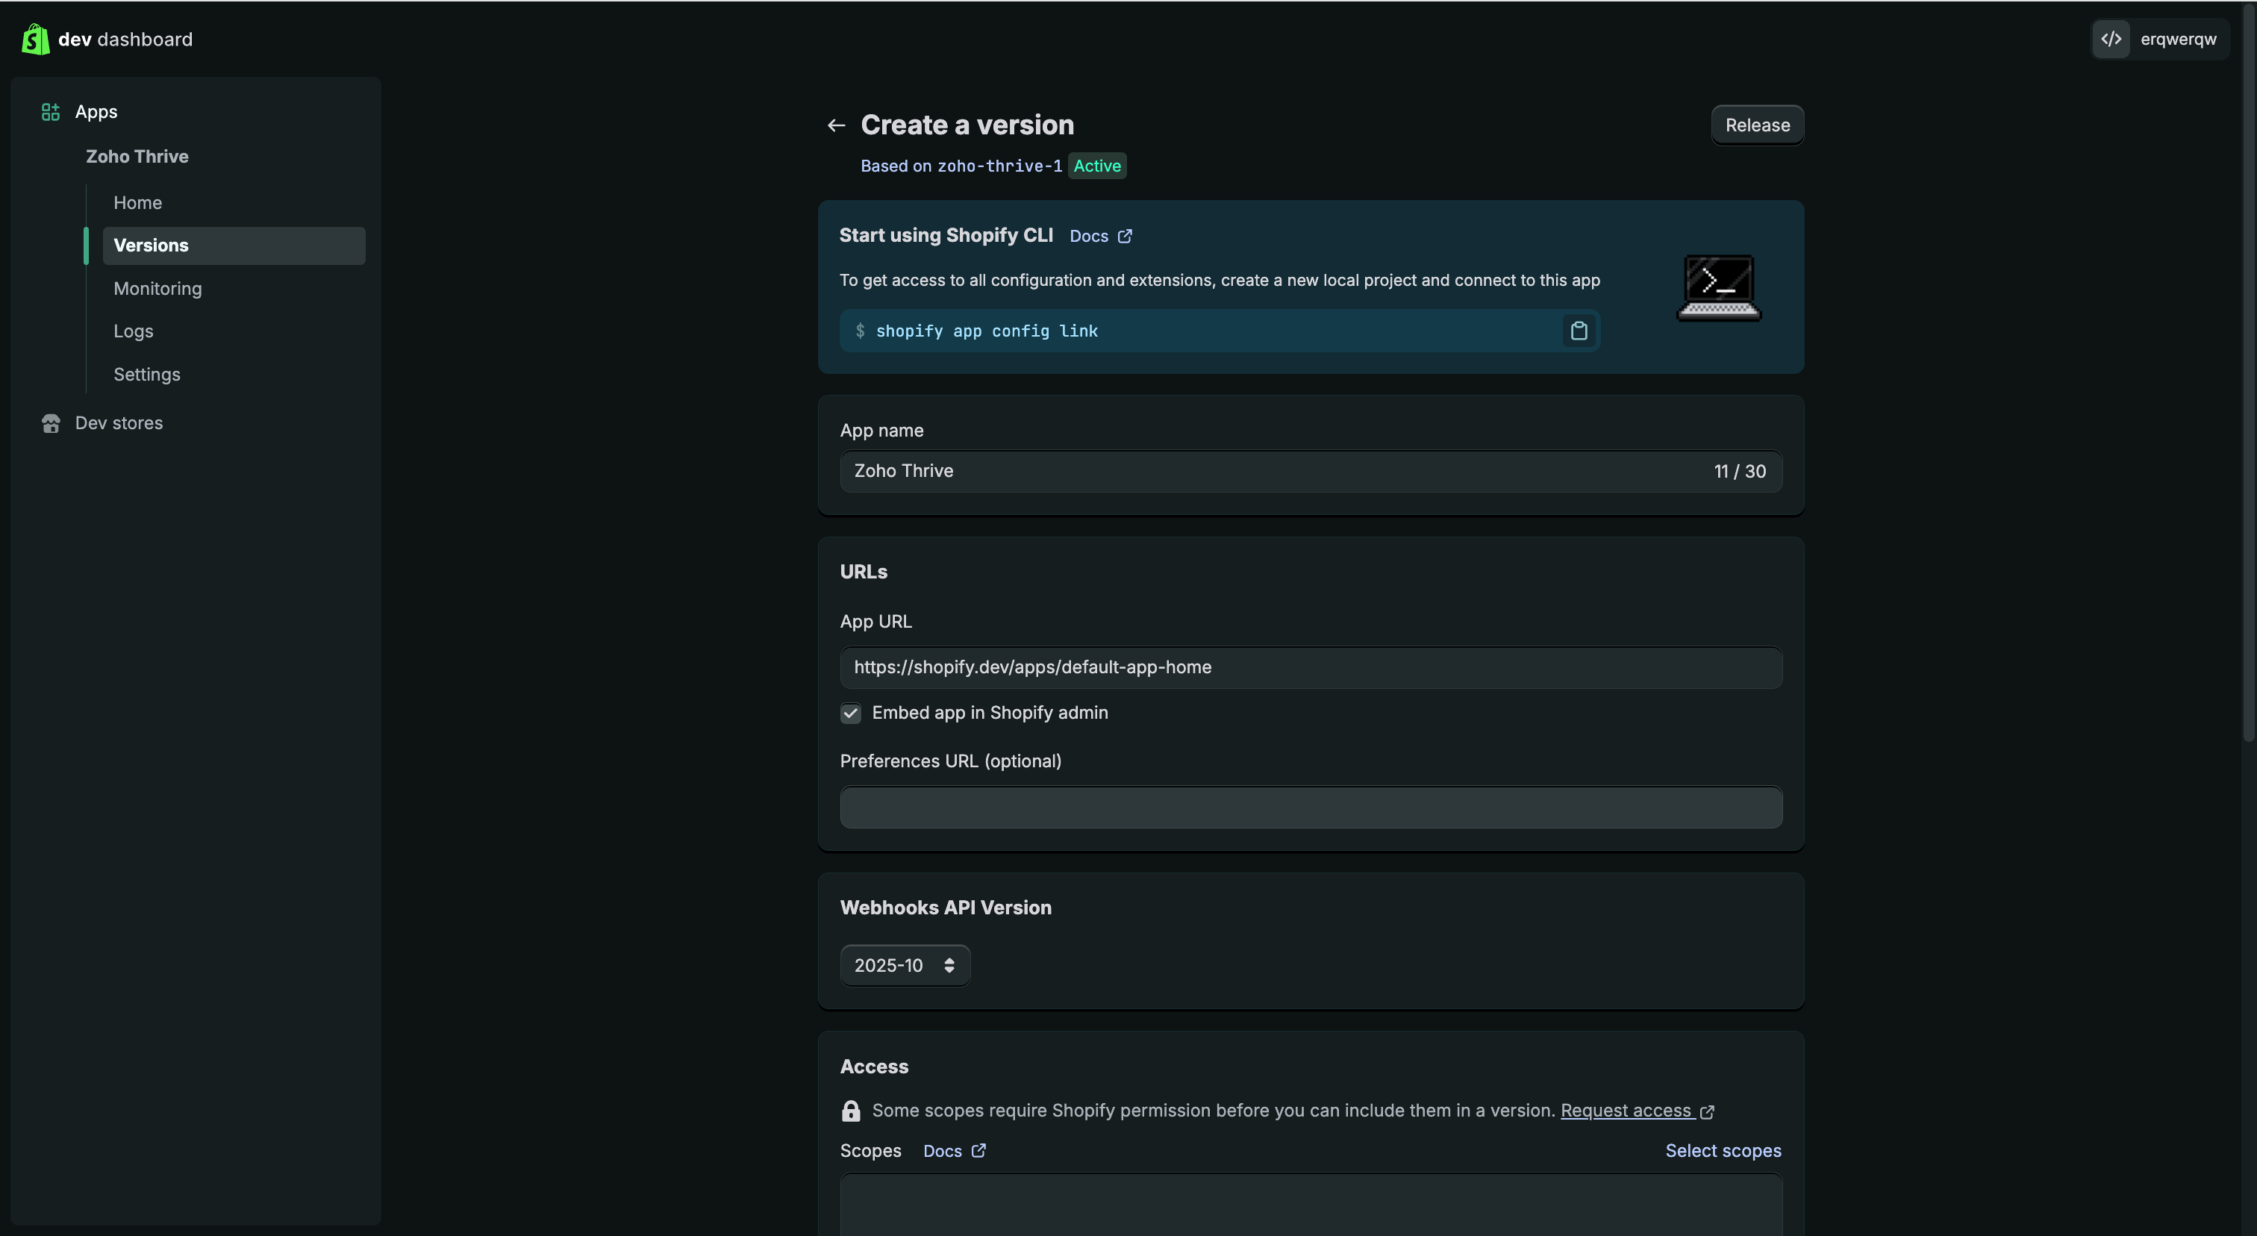Click the Request access link

click(x=1626, y=1111)
